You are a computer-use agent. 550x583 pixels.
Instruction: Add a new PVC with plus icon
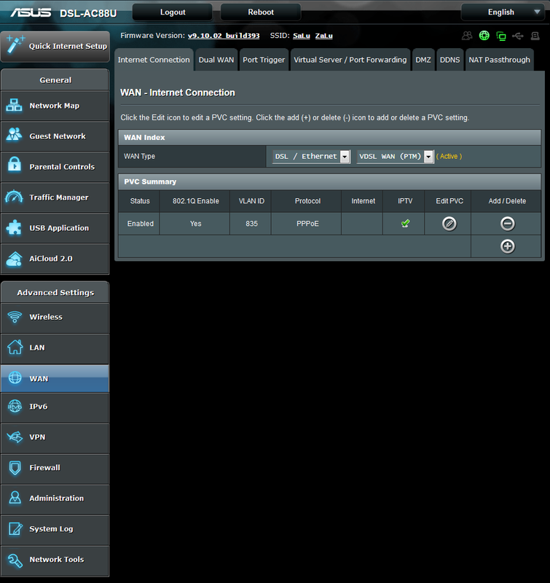coord(507,246)
